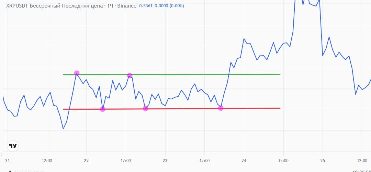
Task: Click the clock time at bottom-right
Action: click(x=362, y=171)
